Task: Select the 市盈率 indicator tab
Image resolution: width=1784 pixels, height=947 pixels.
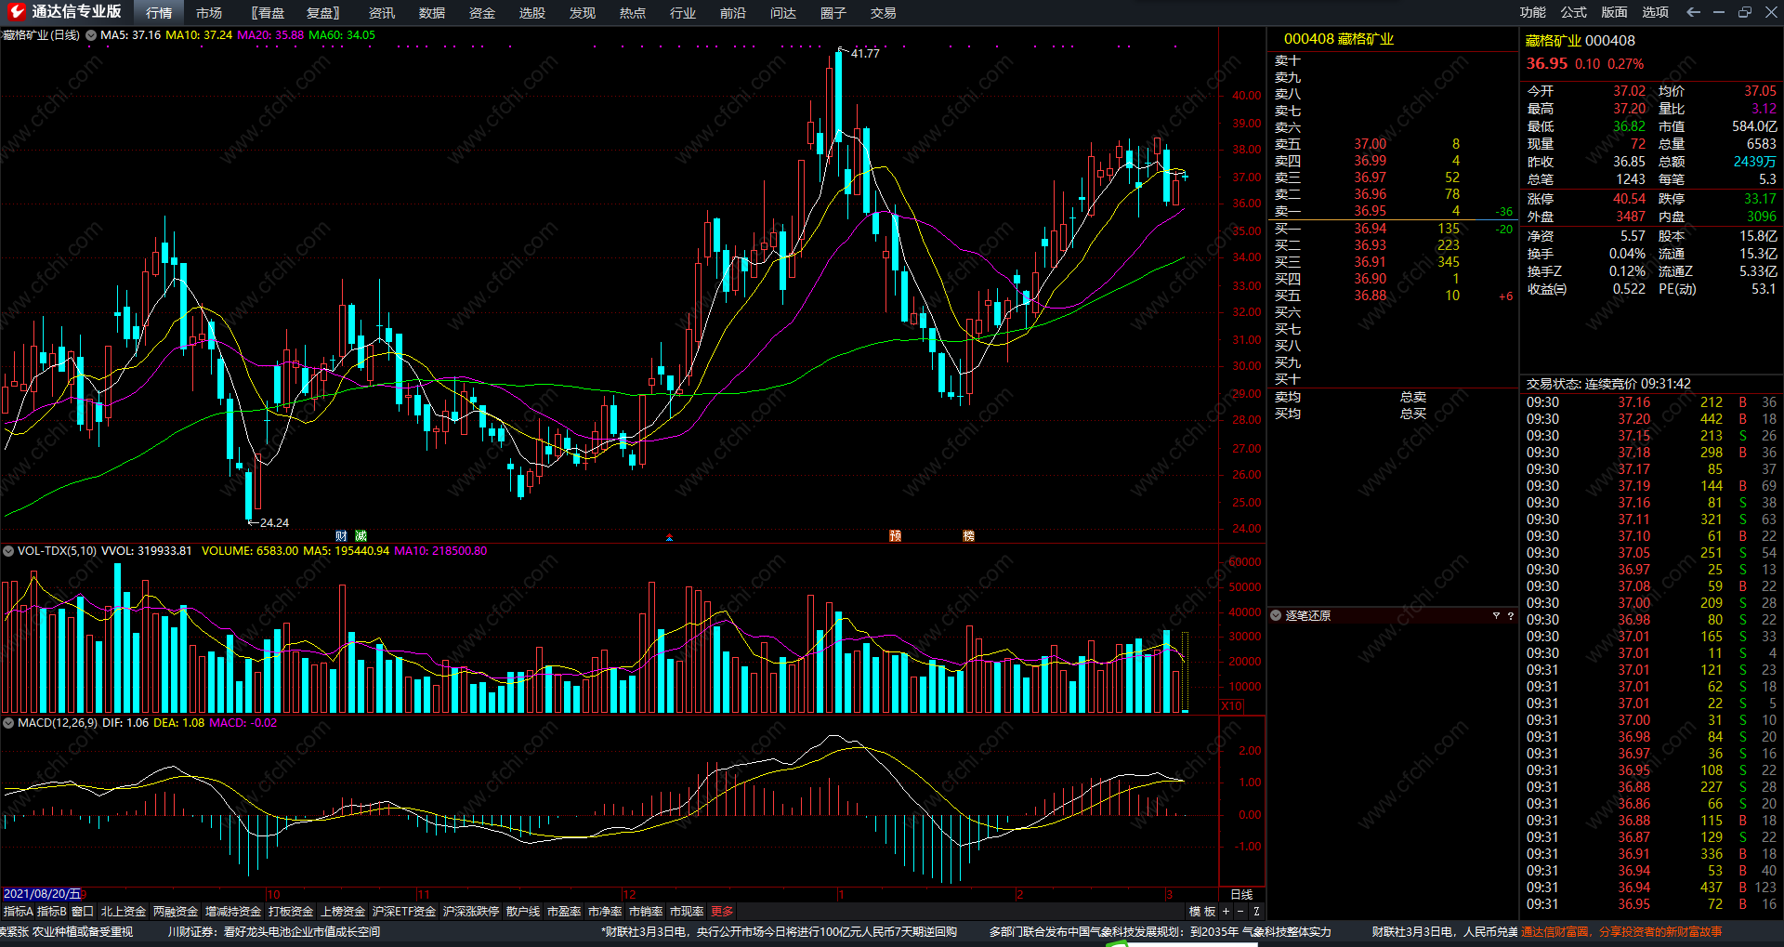Action: (x=564, y=912)
